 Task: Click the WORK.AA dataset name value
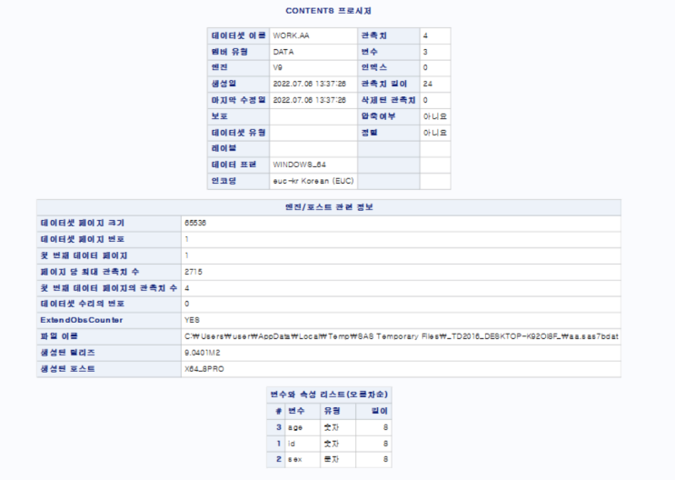291,35
